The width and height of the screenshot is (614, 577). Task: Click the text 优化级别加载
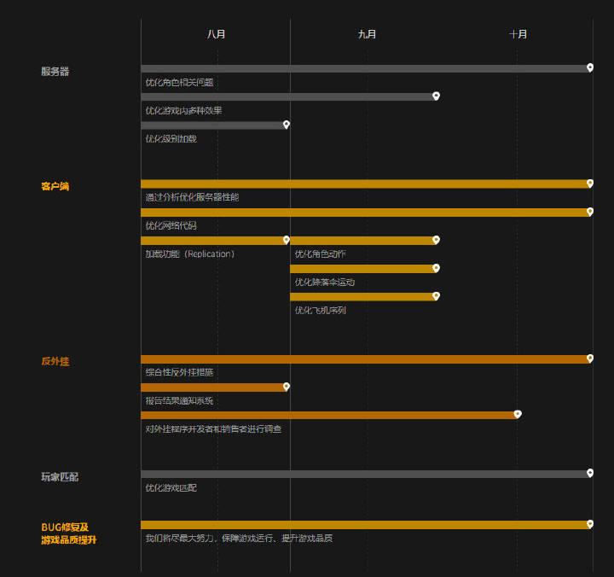coord(171,139)
